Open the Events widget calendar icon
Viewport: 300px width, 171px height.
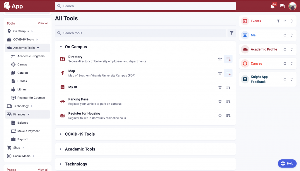(x=245, y=21)
